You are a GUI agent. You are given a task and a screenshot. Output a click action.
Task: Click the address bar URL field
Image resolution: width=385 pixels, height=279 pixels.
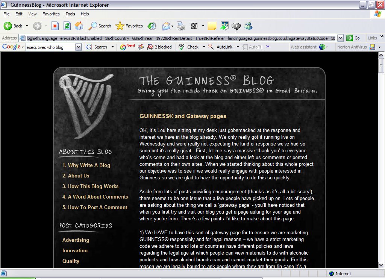click(x=181, y=38)
